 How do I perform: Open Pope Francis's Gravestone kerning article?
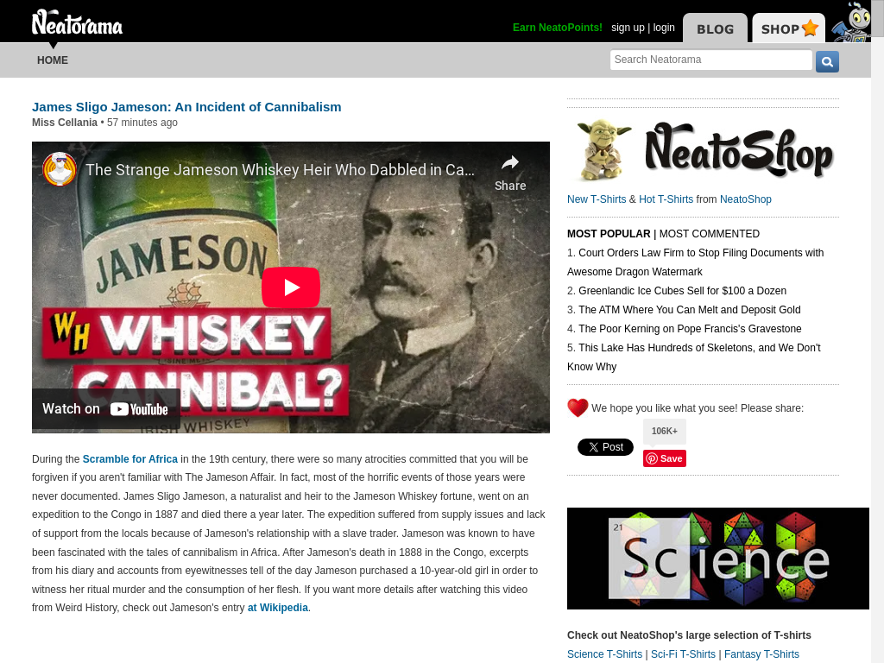(690, 329)
